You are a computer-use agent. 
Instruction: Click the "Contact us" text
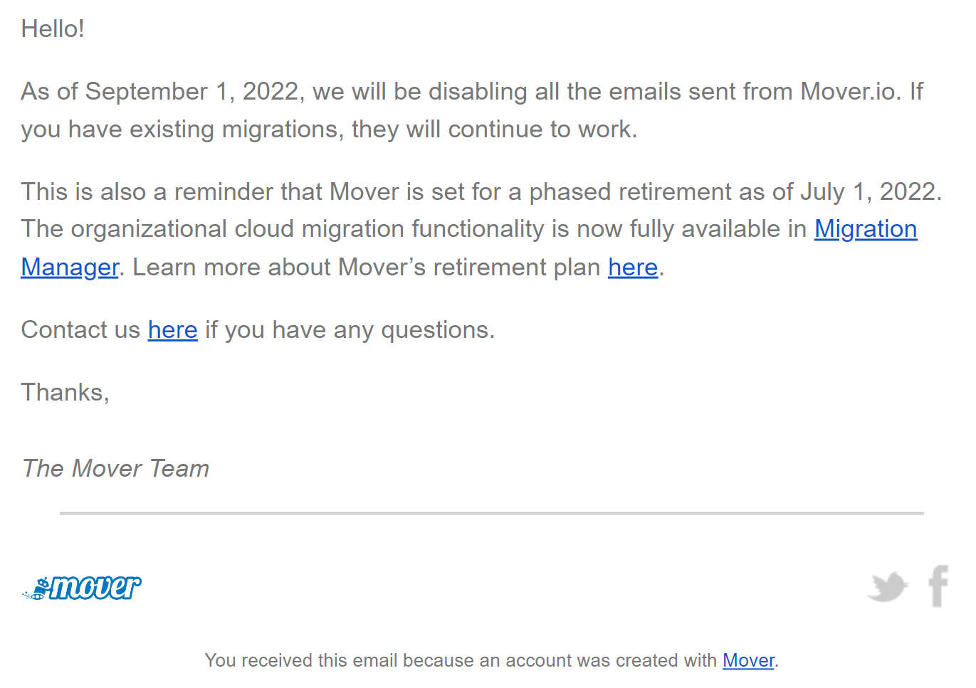click(80, 330)
